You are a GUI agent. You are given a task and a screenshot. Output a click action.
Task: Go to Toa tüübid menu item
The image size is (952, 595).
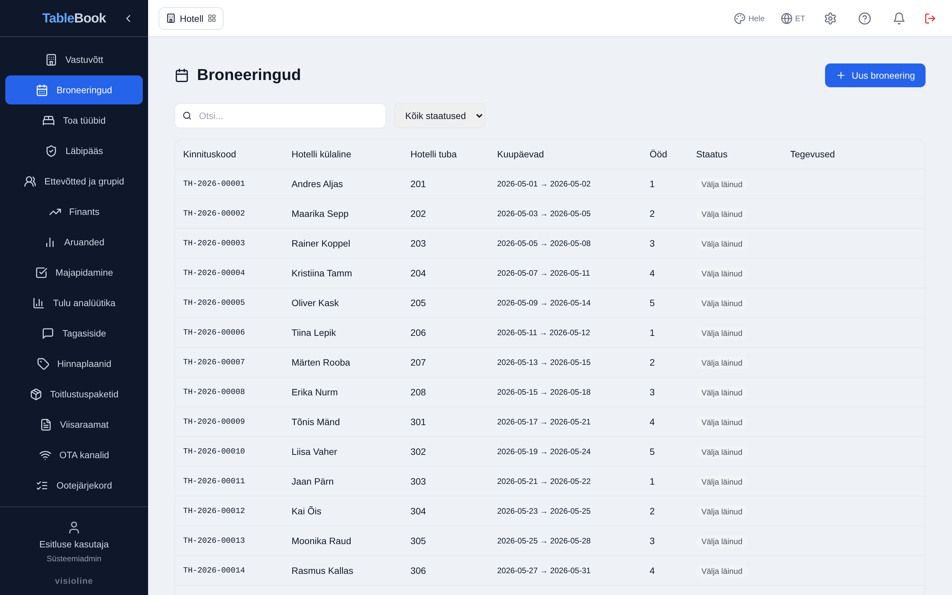[x=74, y=120]
